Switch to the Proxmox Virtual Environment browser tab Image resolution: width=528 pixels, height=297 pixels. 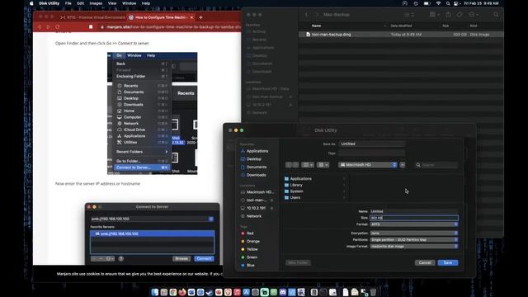[x=93, y=17]
